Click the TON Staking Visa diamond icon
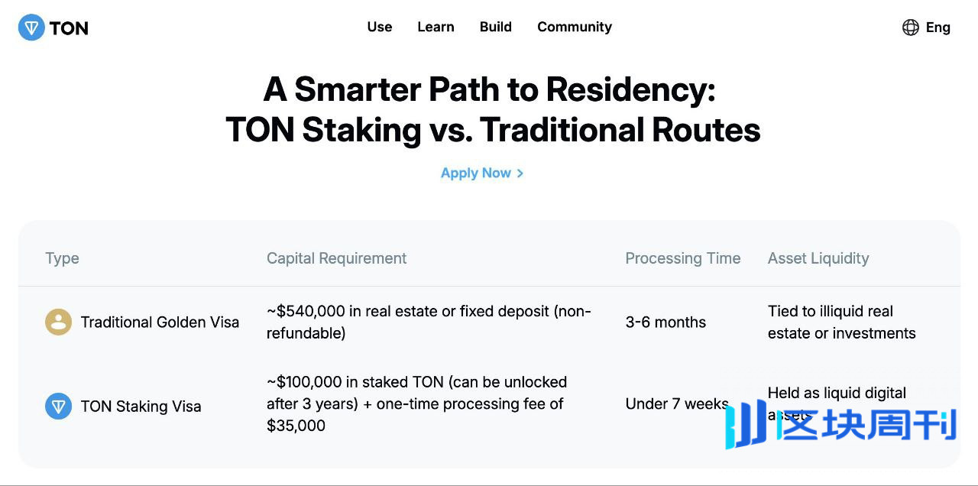The width and height of the screenshot is (978, 486). (x=58, y=407)
